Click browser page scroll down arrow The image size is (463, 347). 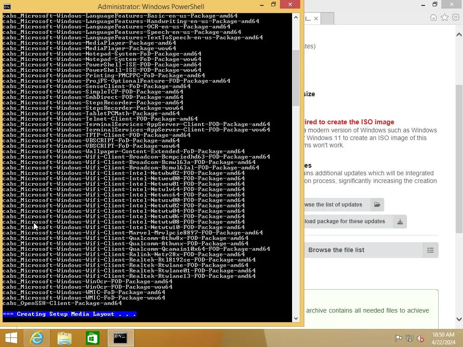[459, 319]
